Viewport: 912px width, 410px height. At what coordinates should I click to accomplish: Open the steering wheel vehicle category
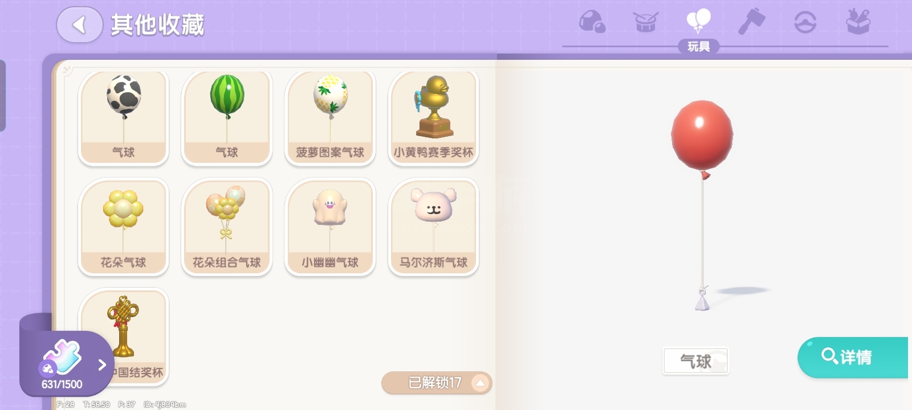tap(805, 22)
